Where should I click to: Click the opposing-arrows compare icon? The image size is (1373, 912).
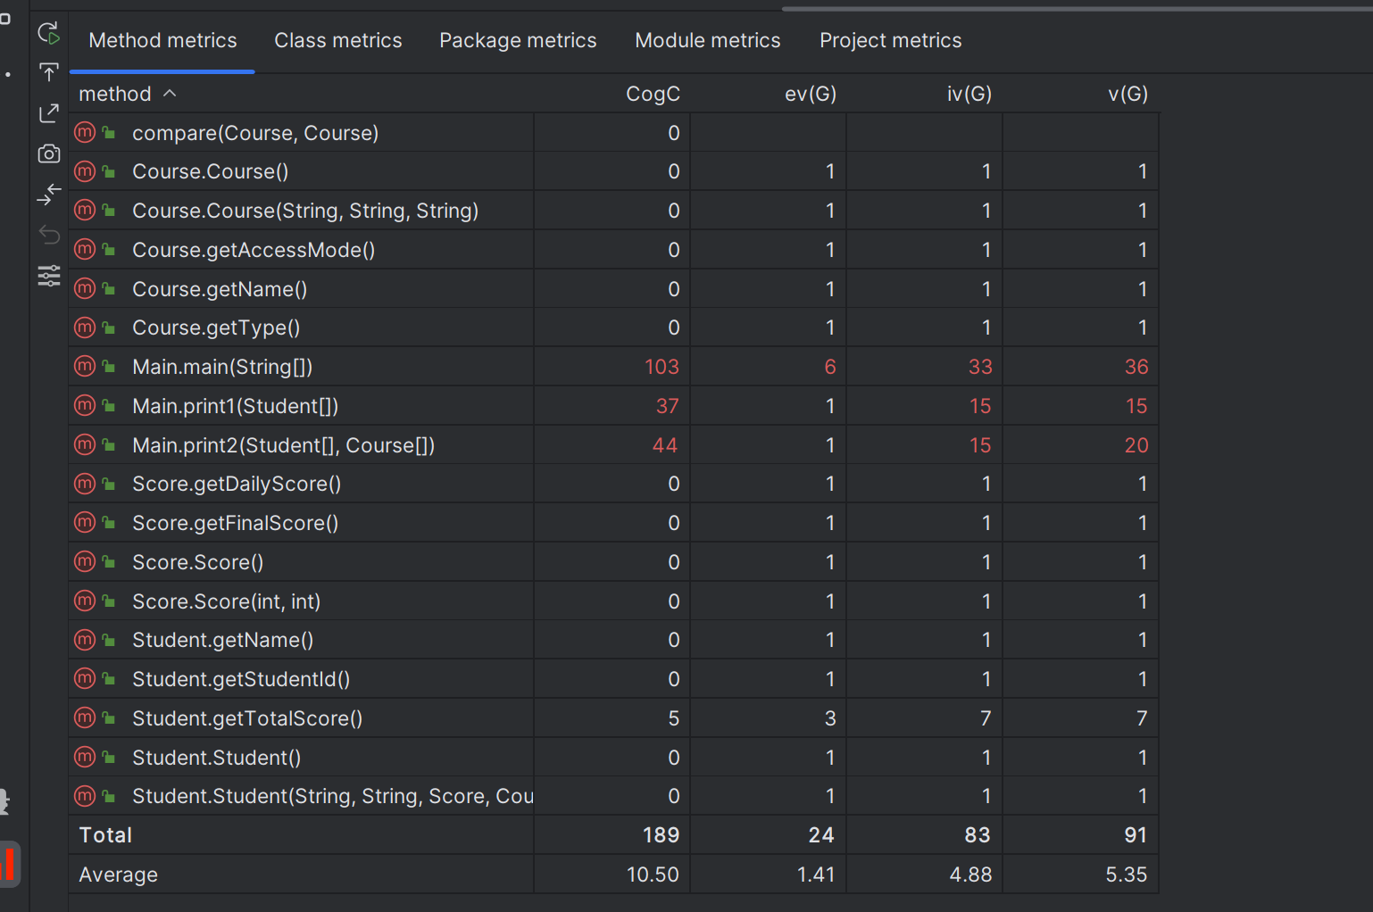[49, 194]
